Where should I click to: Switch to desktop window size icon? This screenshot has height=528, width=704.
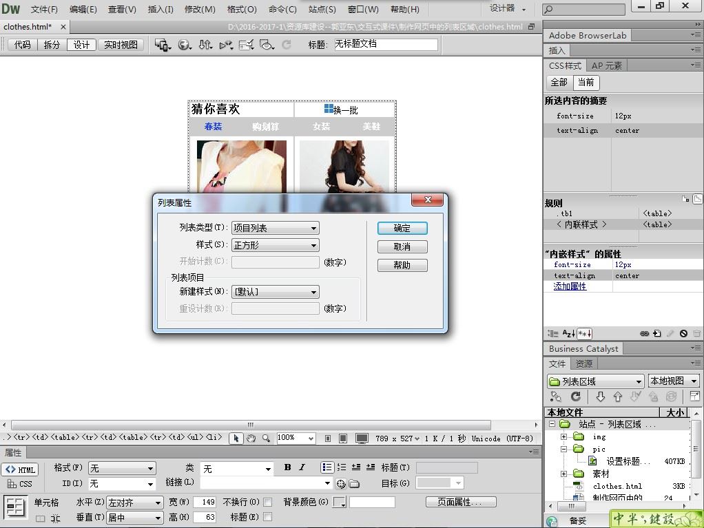[362, 439]
